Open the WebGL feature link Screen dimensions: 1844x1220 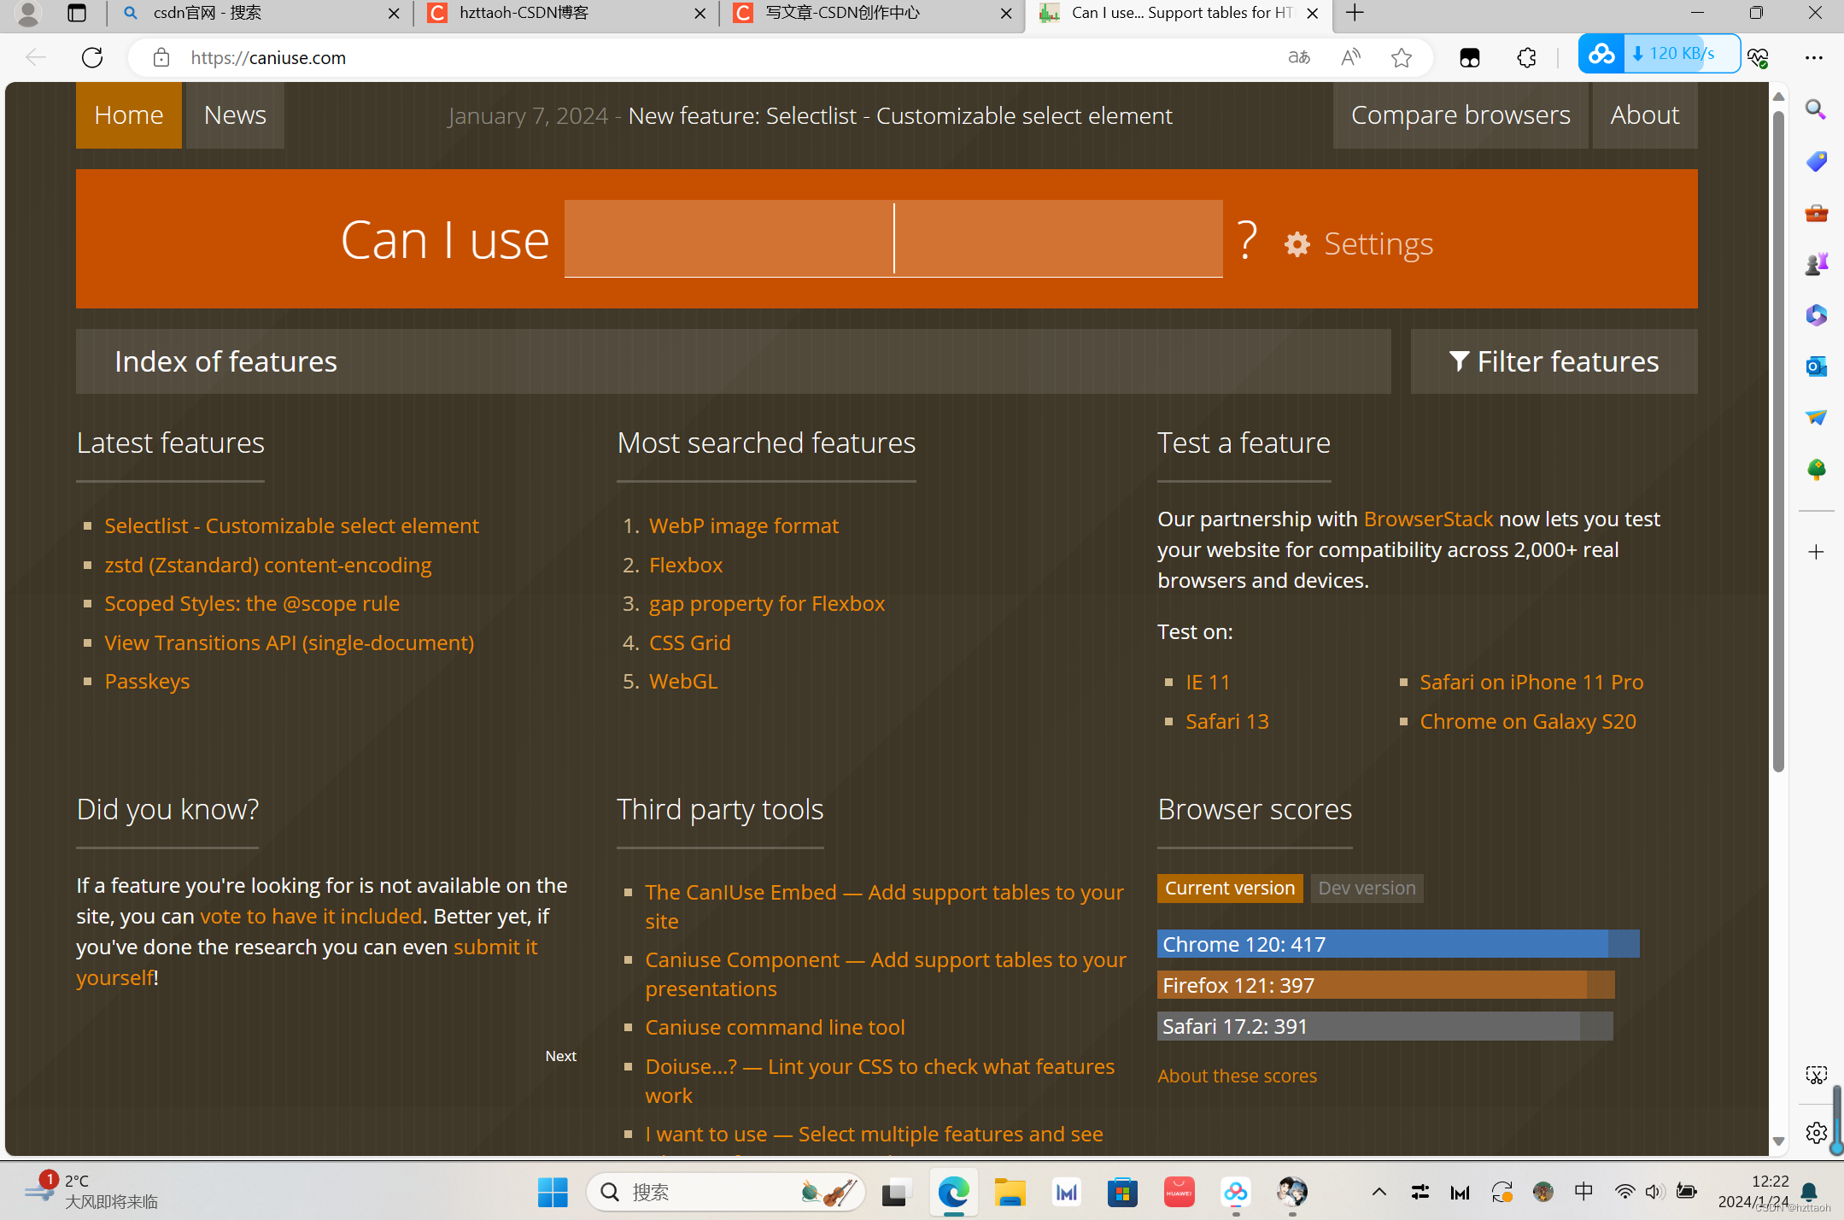coord(683,681)
